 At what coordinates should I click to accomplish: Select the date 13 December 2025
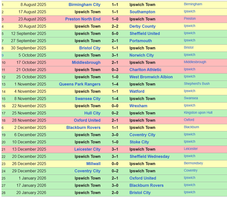pyautogui.click(x=29, y=149)
